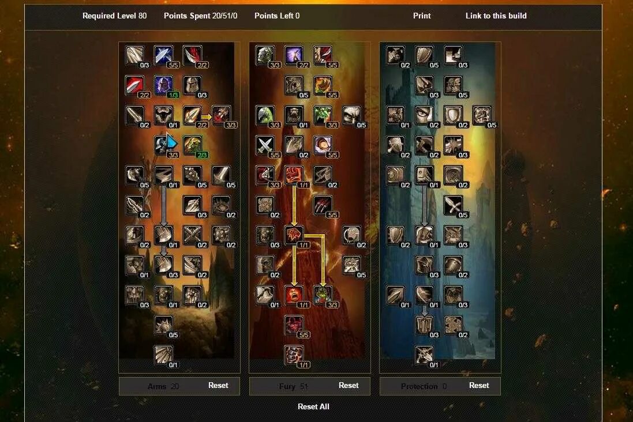Click Bloodthirst 1/1 talent in Fury tree
This screenshot has height=422, width=633.
[x=294, y=235]
